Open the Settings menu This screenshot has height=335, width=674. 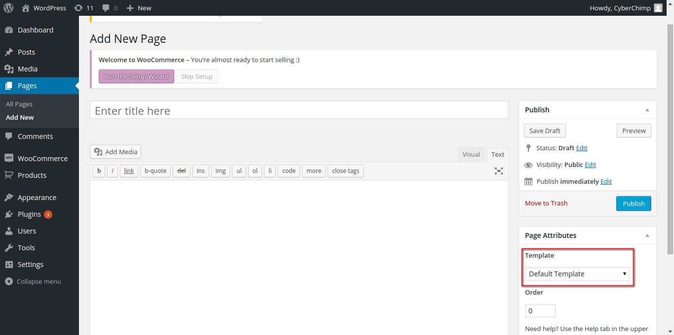tap(39, 265)
